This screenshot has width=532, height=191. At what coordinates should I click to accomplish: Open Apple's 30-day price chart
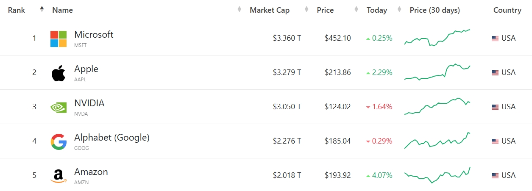(x=437, y=72)
